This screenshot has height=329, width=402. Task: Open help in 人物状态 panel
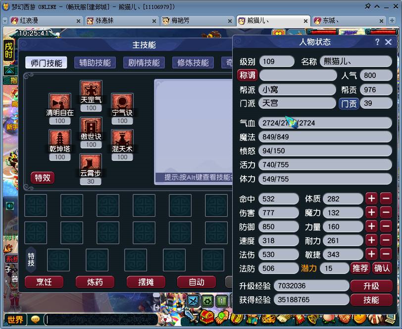click(377, 42)
